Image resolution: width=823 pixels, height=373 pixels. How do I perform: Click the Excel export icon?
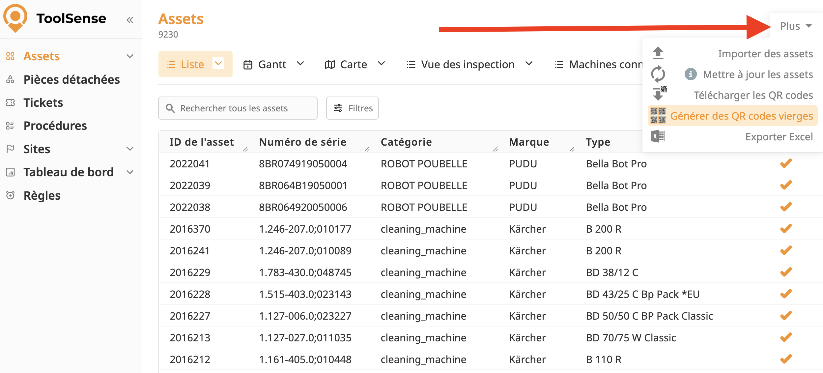pyautogui.click(x=658, y=136)
